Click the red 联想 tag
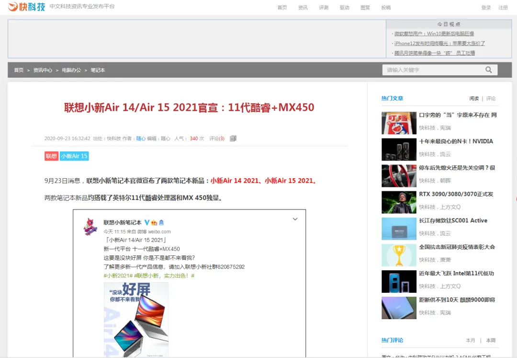 [x=51, y=156]
